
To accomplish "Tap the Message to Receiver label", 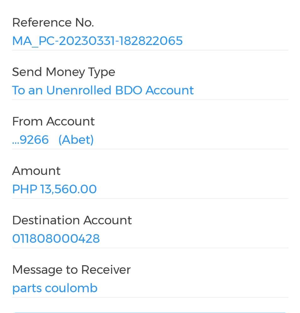I will tap(71, 270).
